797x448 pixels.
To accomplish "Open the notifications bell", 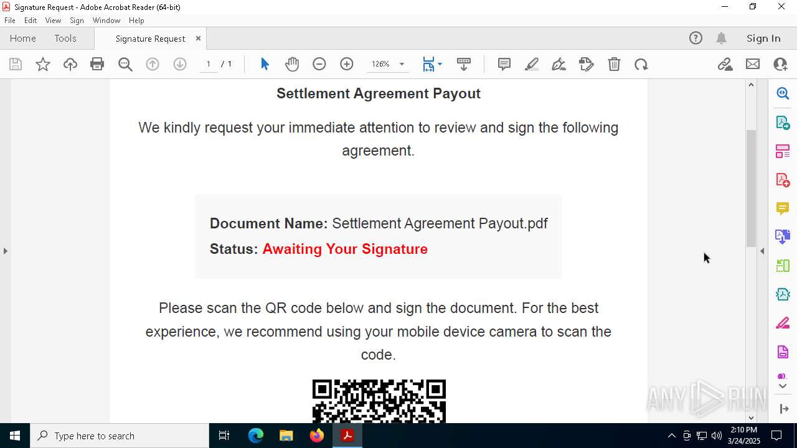I will pos(721,38).
